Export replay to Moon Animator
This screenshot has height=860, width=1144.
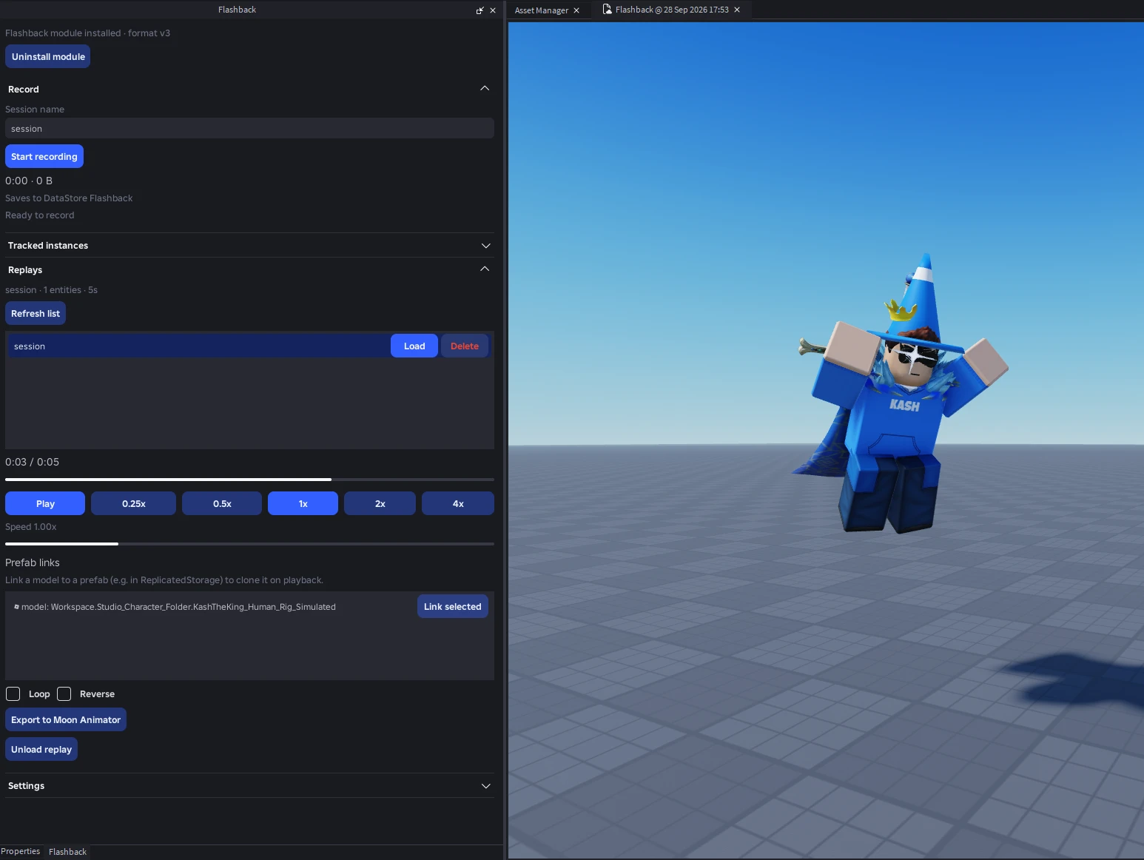pos(66,719)
